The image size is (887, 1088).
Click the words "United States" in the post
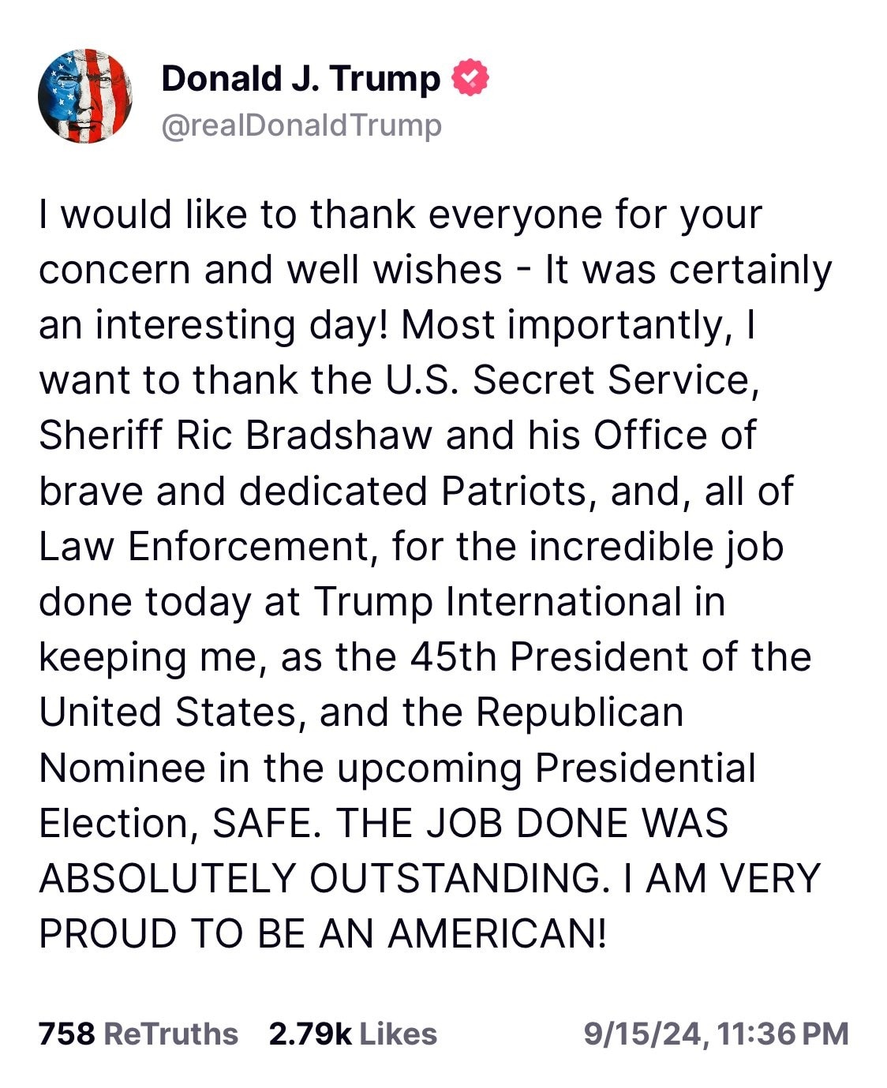pos(167,712)
